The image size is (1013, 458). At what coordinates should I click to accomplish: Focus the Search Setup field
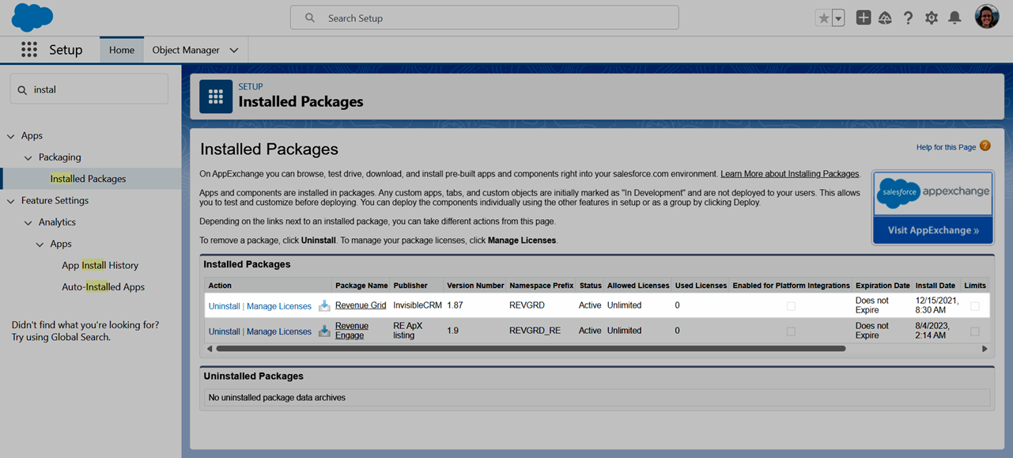pyautogui.click(x=484, y=17)
